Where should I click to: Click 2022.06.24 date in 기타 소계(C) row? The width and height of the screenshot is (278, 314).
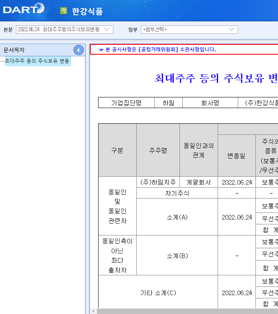pos(237,293)
